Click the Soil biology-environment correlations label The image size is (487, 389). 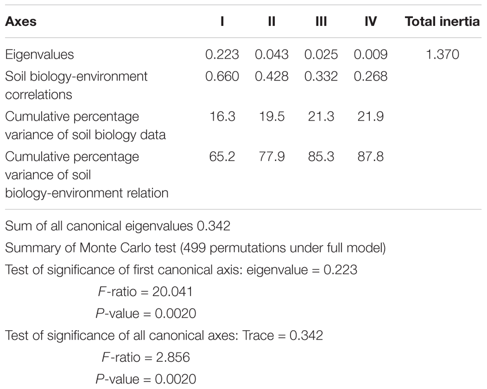pyautogui.click(x=76, y=85)
